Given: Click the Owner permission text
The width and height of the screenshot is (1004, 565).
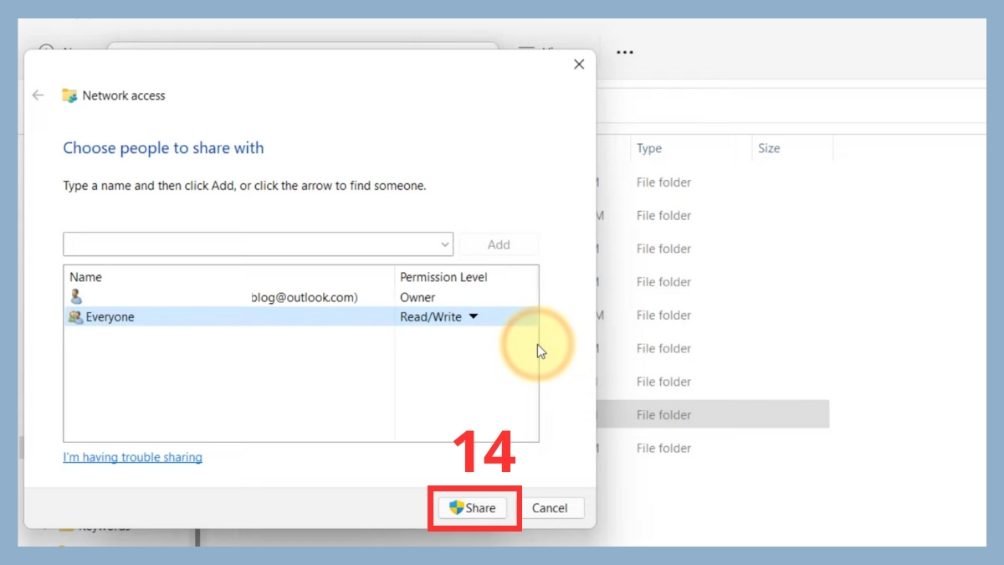Looking at the screenshot, I should click(417, 297).
